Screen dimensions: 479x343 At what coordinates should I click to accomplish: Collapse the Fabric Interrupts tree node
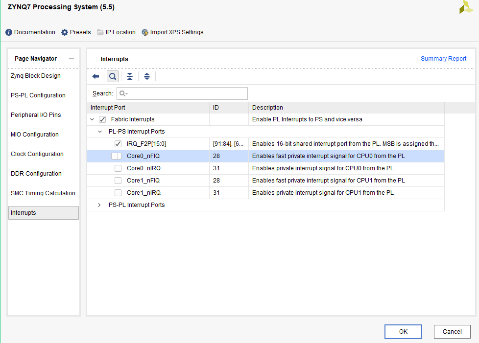pos(92,119)
